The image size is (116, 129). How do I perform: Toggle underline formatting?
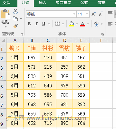click(x=43, y=24)
